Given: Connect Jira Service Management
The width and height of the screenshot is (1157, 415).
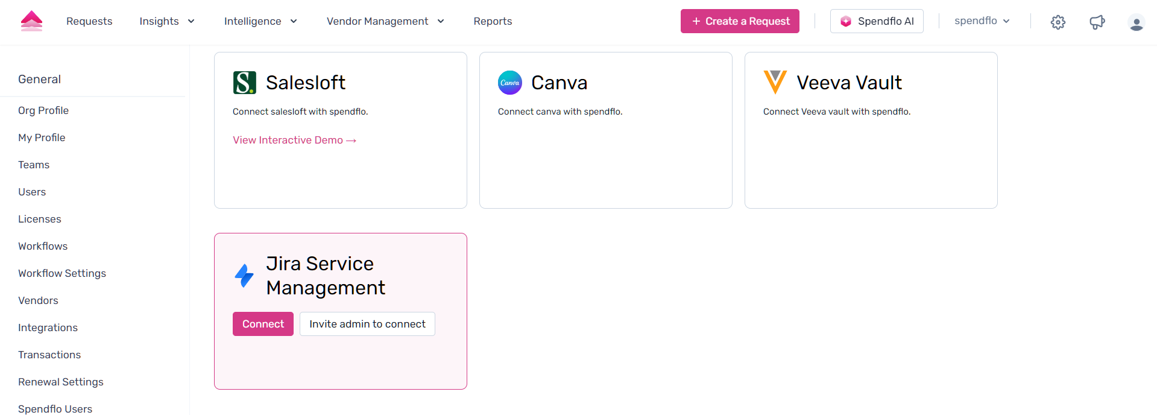Looking at the screenshot, I should point(263,324).
